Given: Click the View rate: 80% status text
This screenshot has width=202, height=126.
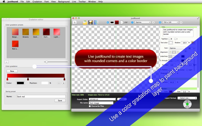Looking at the screenshot, I should pos(78,95).
